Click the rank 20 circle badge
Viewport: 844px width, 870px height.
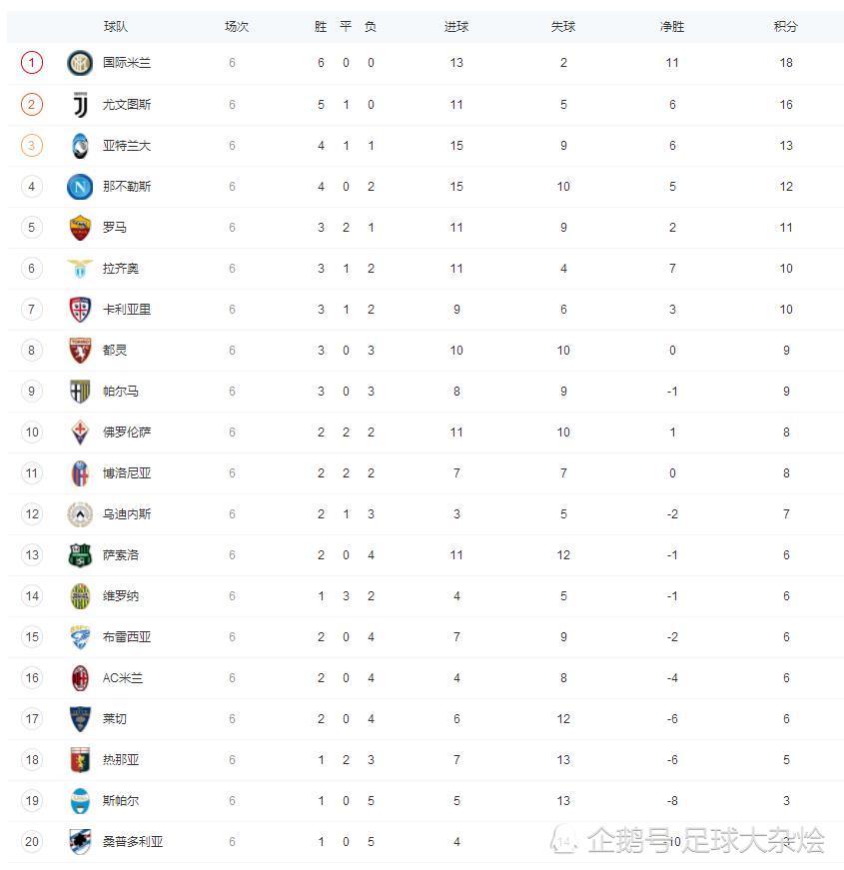coord(32,842)
